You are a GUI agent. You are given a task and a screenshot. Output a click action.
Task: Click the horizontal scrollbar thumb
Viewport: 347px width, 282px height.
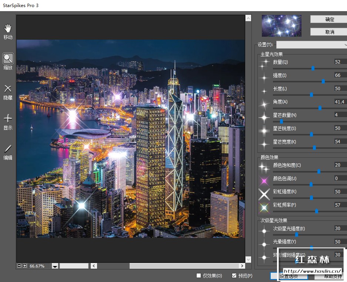(x=184, y=266)
